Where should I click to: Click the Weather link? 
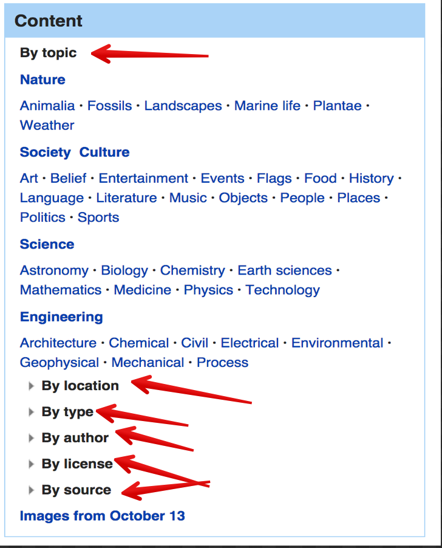click(x=47, y=125)
